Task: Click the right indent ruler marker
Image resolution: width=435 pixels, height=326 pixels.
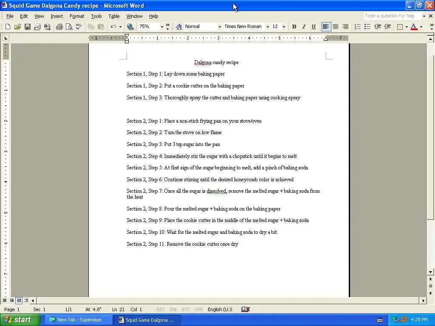Action: pos(326,39)
